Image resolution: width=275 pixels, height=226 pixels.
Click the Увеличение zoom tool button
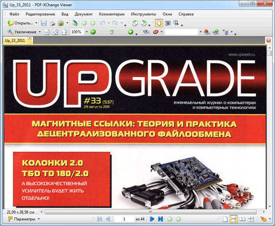[22, 32]
